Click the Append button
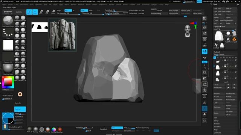The height and width of the screenshot is (135, 241). pos(231,106)
